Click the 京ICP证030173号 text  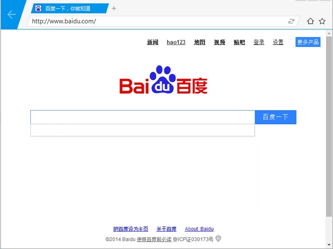point(193,239)
